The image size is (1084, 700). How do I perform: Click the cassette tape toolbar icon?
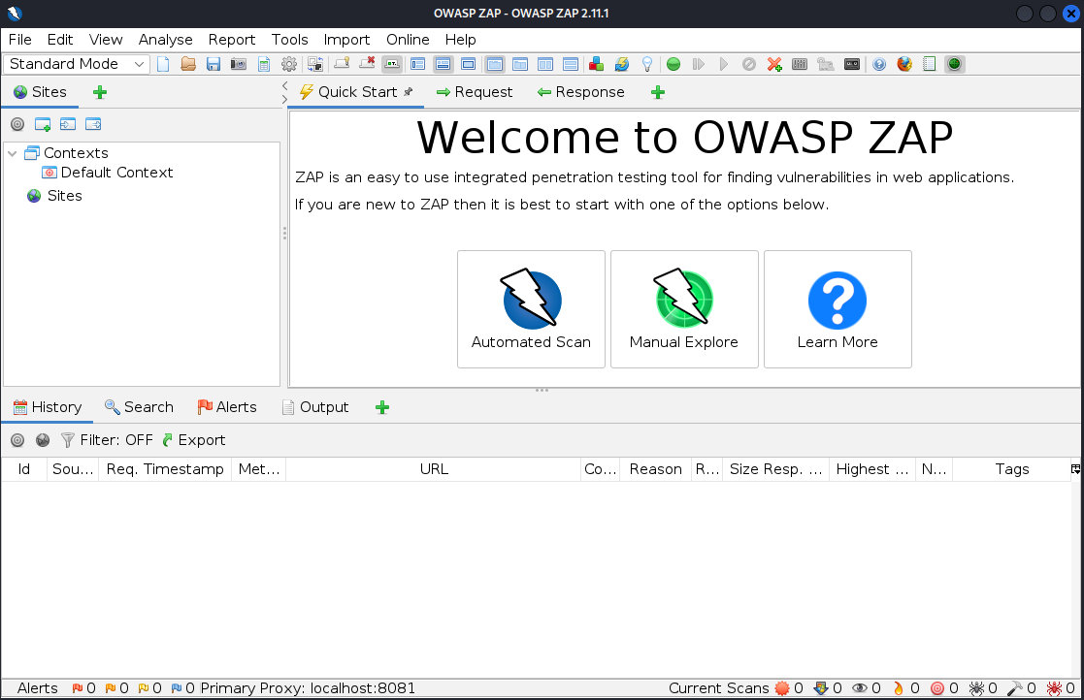[x=852, y=64]
